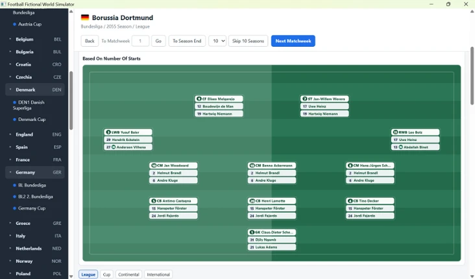Expand the Bulgaria country node

[x=10, y=52]
